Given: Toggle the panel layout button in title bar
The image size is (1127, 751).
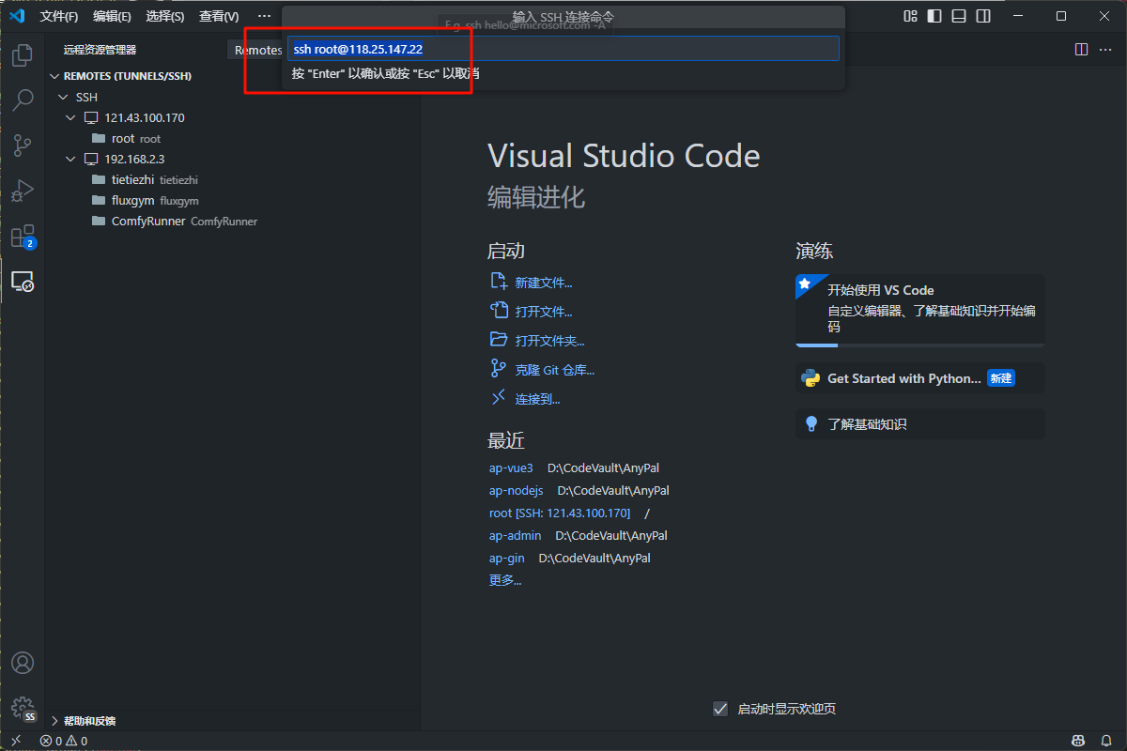Looking at the screenshot, I should pyautogui.click(x=959, y=16).
